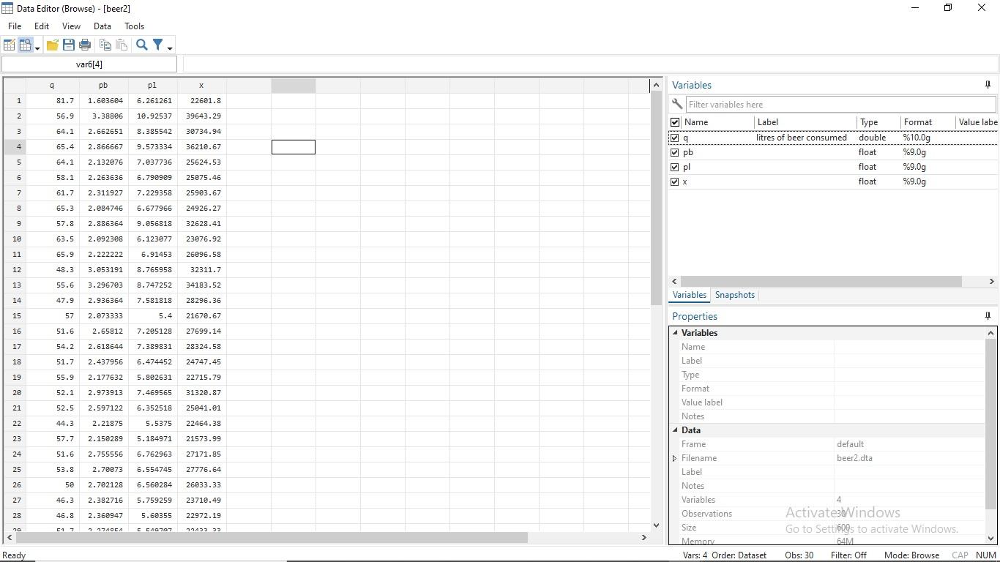Open the Filter observations funnel icon
Image resolution: width=1000 pixels, height=562 pixels.
click(158, 45)
